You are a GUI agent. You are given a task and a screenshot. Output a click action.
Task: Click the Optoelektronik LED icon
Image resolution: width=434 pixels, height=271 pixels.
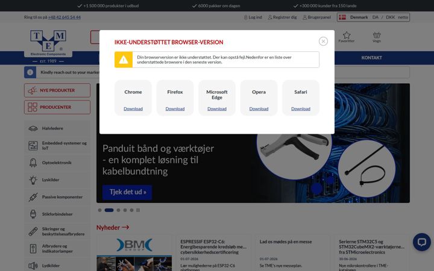coord(33,163)
